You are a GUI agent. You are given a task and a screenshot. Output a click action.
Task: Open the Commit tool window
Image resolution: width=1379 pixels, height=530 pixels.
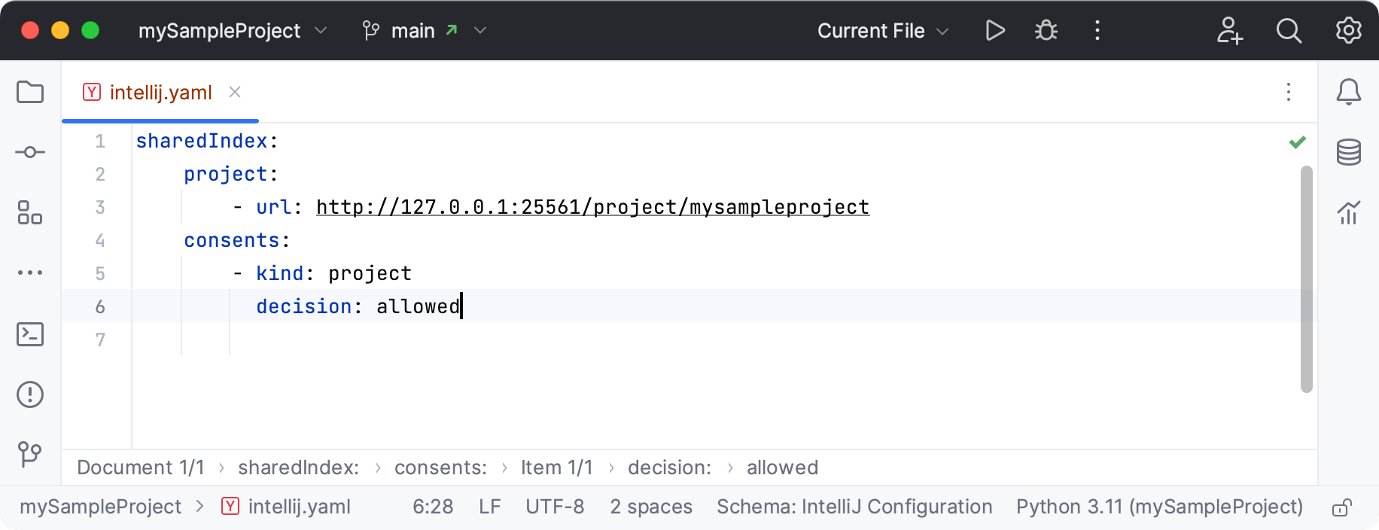29,151
